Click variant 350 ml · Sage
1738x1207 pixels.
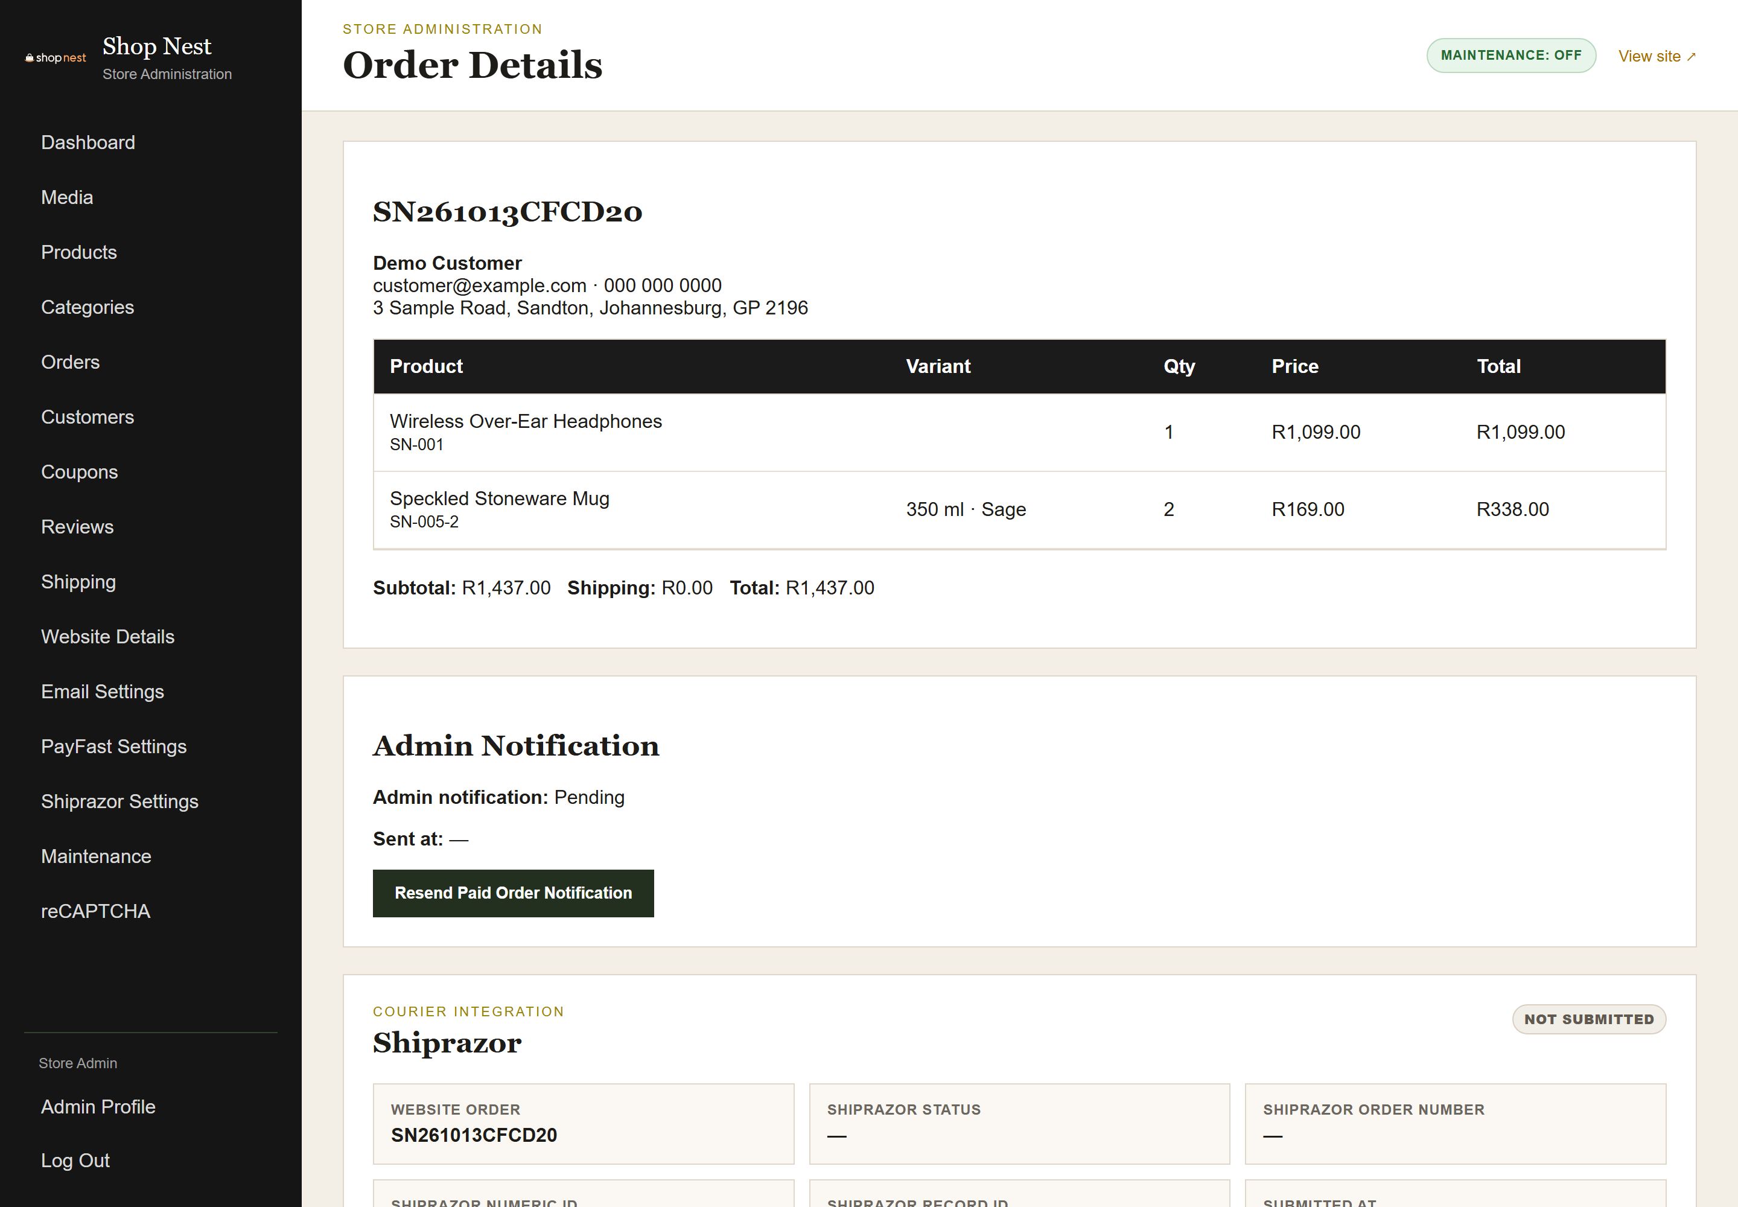tap(966, 510)
